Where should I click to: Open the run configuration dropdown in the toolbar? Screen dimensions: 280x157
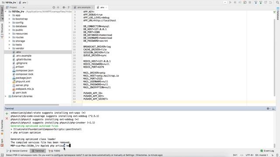pos(225,2)
